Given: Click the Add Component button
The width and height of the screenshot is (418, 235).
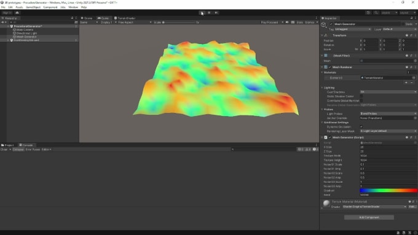Looking at the screenshot, I should 369,217.
